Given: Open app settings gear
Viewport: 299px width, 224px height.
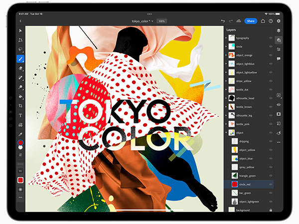Looking at the screenshot, I should point(279,21).
